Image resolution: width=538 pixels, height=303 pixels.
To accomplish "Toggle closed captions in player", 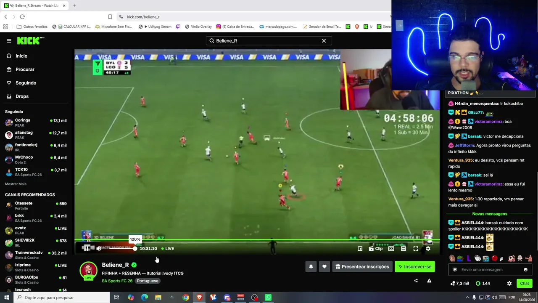I will 391,249.
